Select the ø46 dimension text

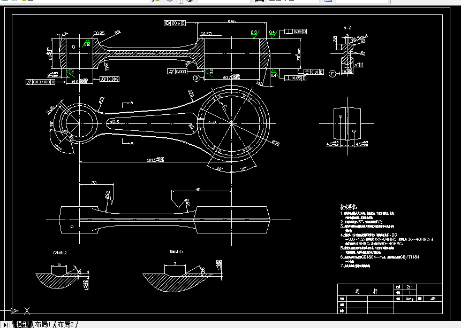(x=232, y=21)
